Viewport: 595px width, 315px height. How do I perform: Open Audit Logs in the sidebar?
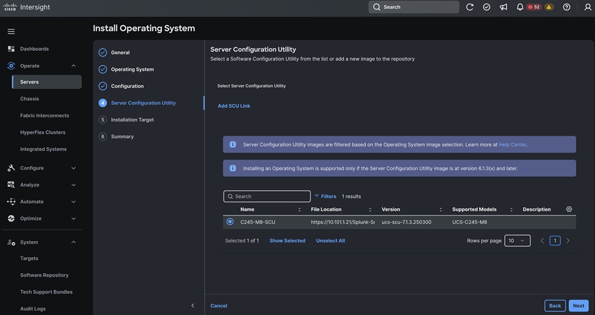33,309
